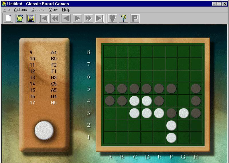Open the Help menu
Viewport: 229px width, 163px height.
66,9
